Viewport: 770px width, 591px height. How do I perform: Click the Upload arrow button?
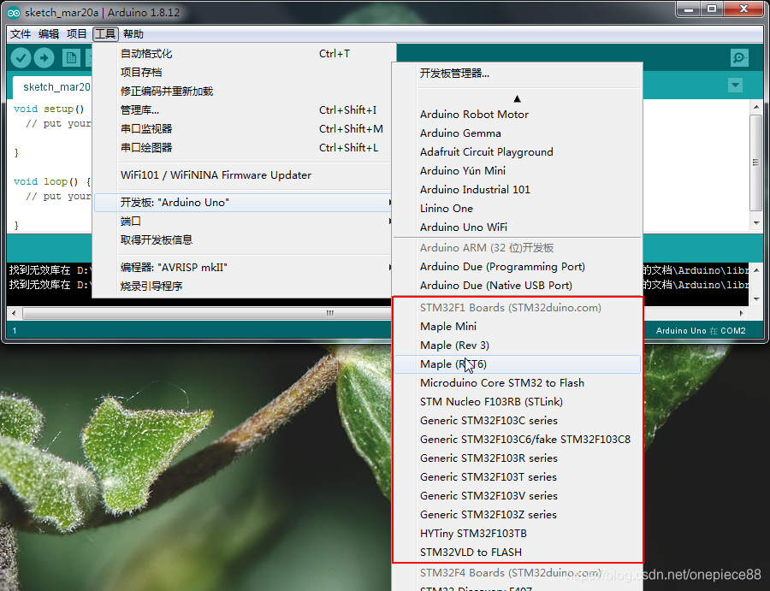click(x=44, y=58)
